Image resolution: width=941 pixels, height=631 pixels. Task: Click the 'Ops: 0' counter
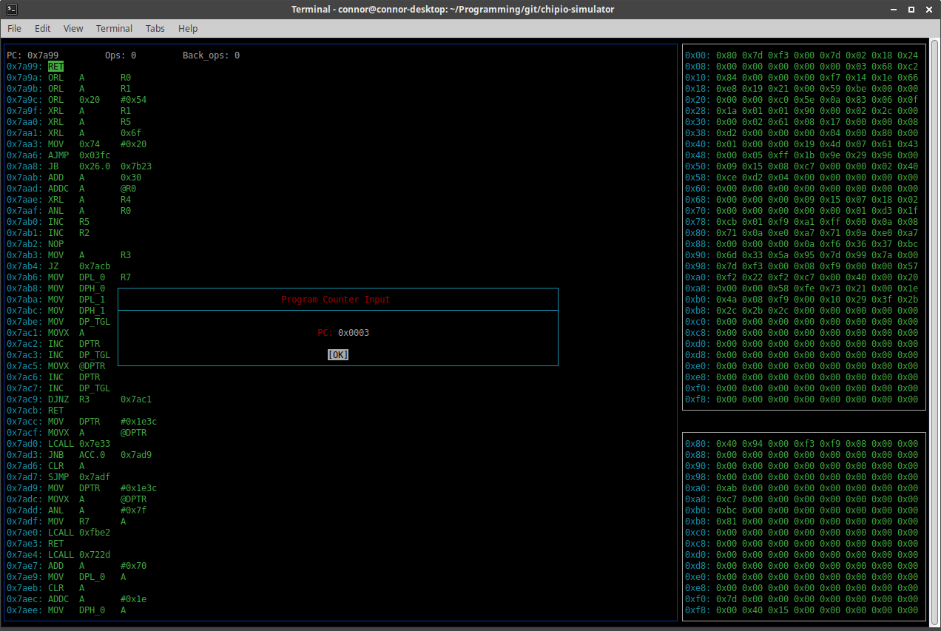(x=121, y=55)
